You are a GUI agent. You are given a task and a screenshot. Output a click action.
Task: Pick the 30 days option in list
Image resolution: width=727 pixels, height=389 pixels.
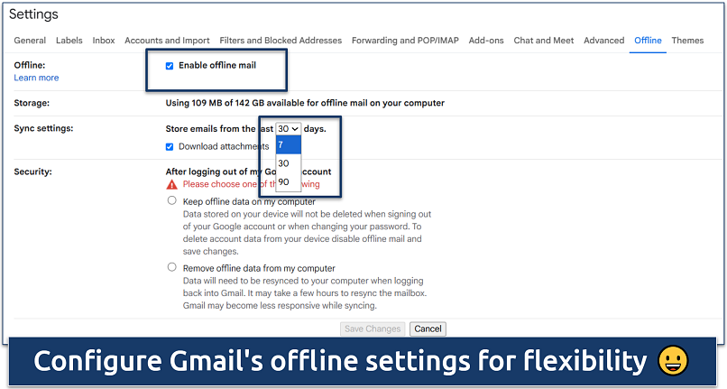click(283, 163)
